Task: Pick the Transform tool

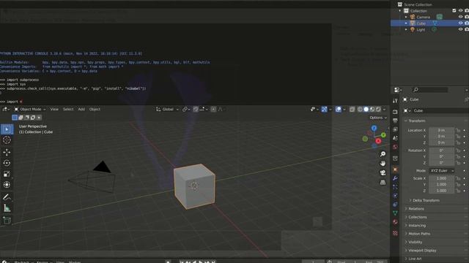Action: coord(7,185)
